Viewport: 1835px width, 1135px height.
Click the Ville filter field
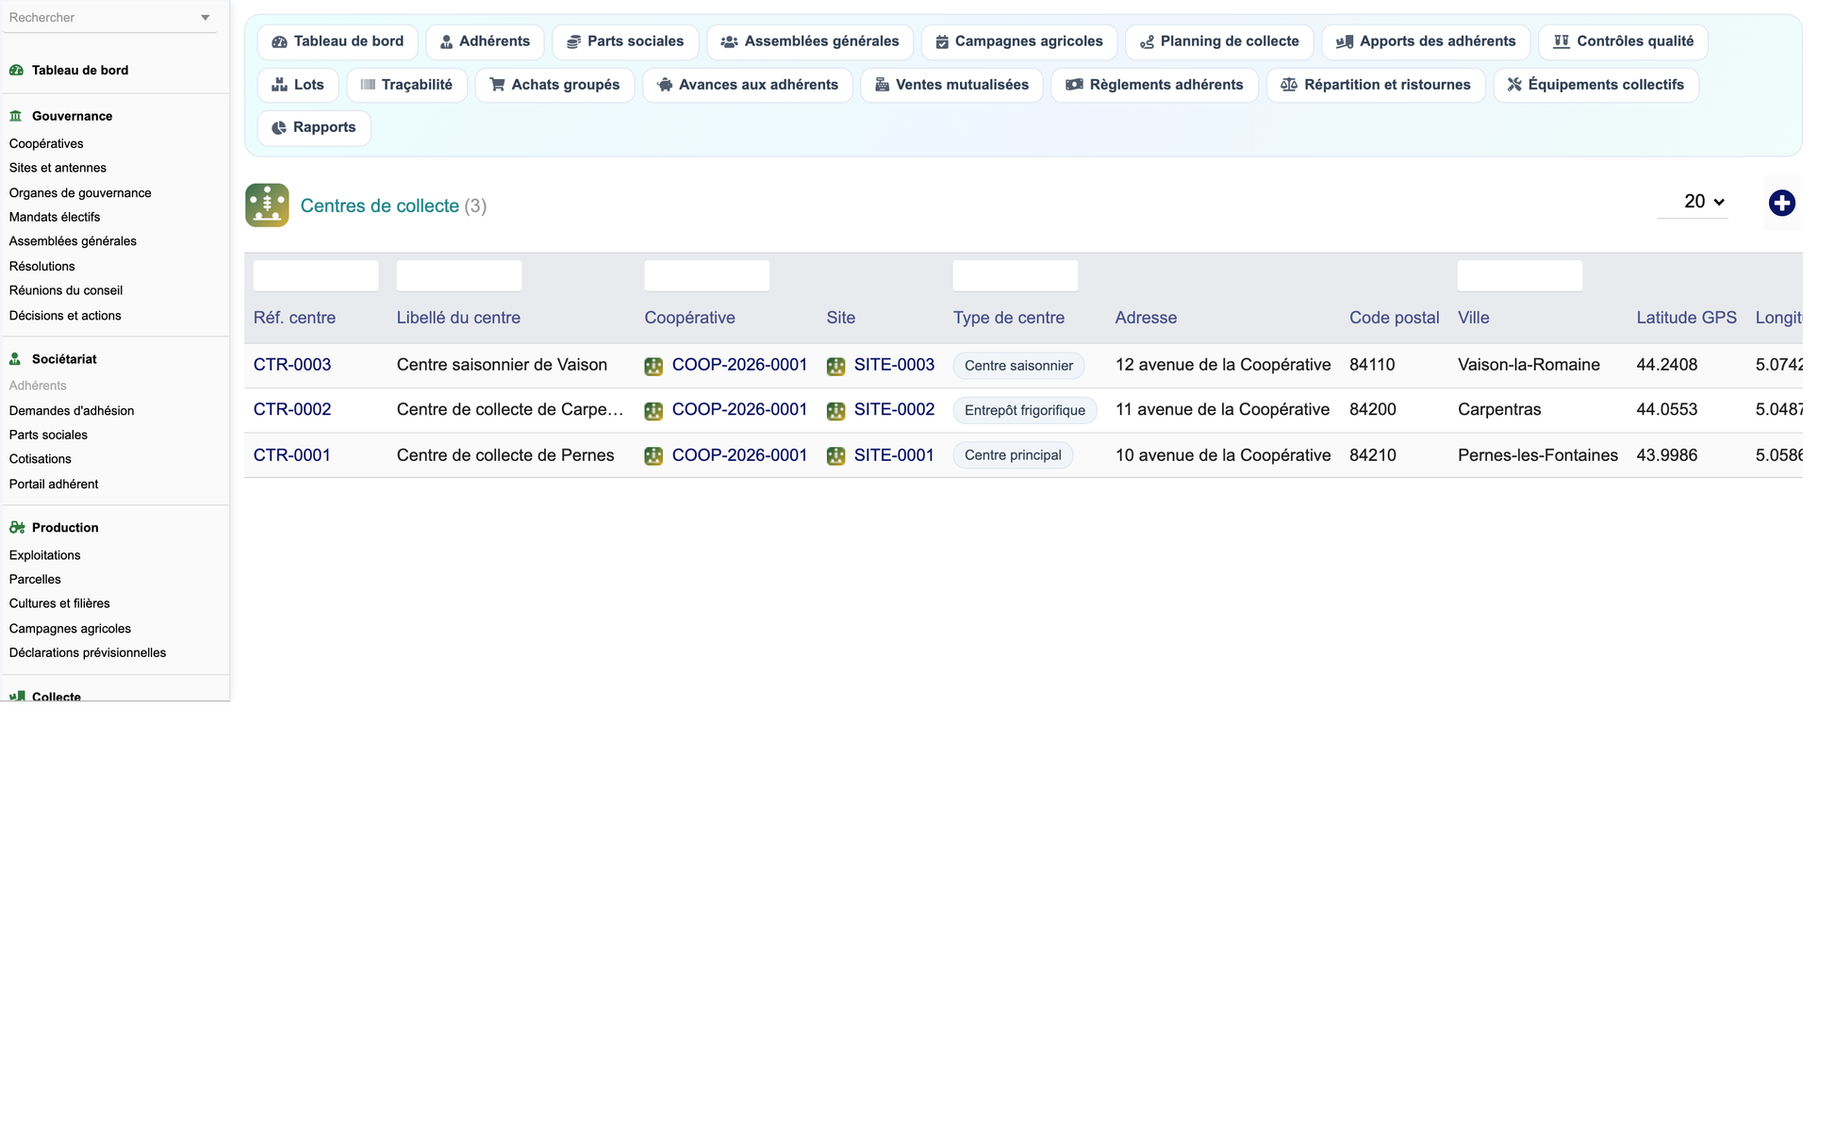point(1520,275)
